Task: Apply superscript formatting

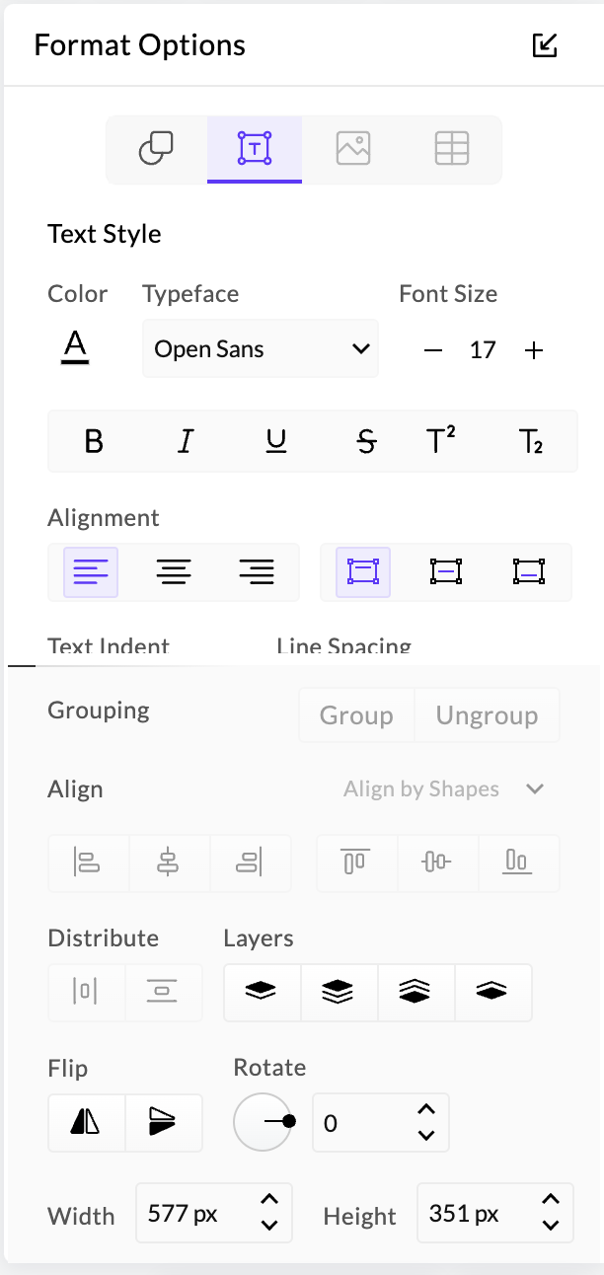Action: [x=440, y=442]
